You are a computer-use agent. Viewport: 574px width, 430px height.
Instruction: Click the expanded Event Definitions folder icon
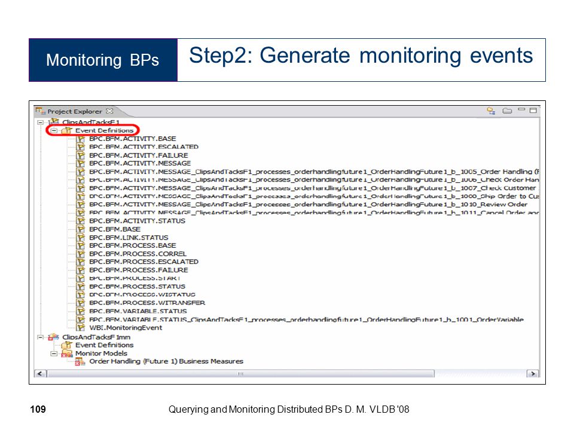(66, 131)
